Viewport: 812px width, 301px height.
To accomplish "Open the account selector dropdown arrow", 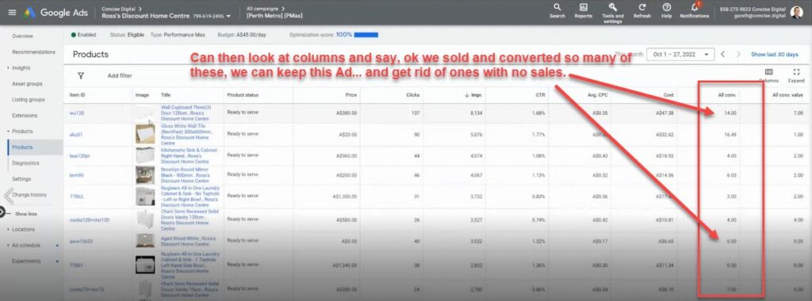I will click(x=228, y=16).
